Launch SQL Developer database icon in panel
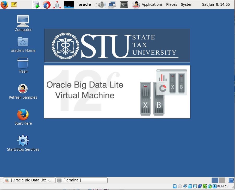Viewport: 235px width, 190px height. coord(36,4)
